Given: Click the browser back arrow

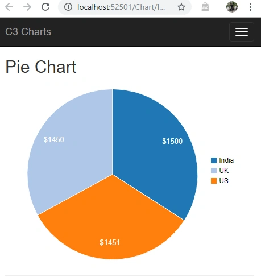Looking at the screenshot, I should [9, 7].
